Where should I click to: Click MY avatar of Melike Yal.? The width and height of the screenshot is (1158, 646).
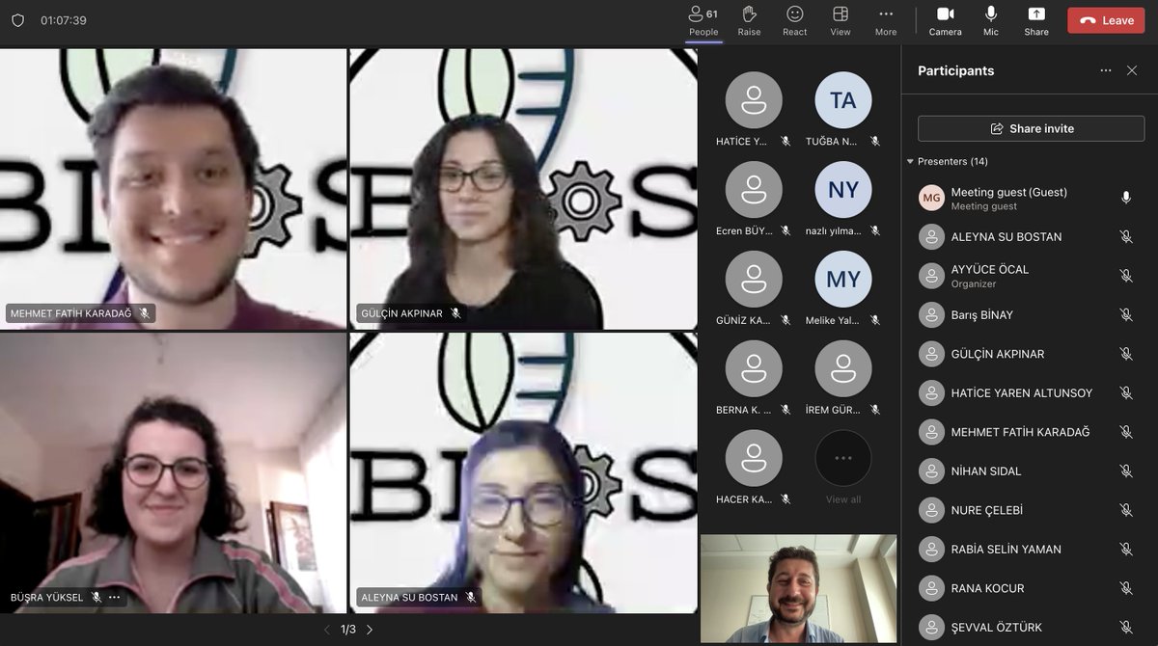[843, 280]
